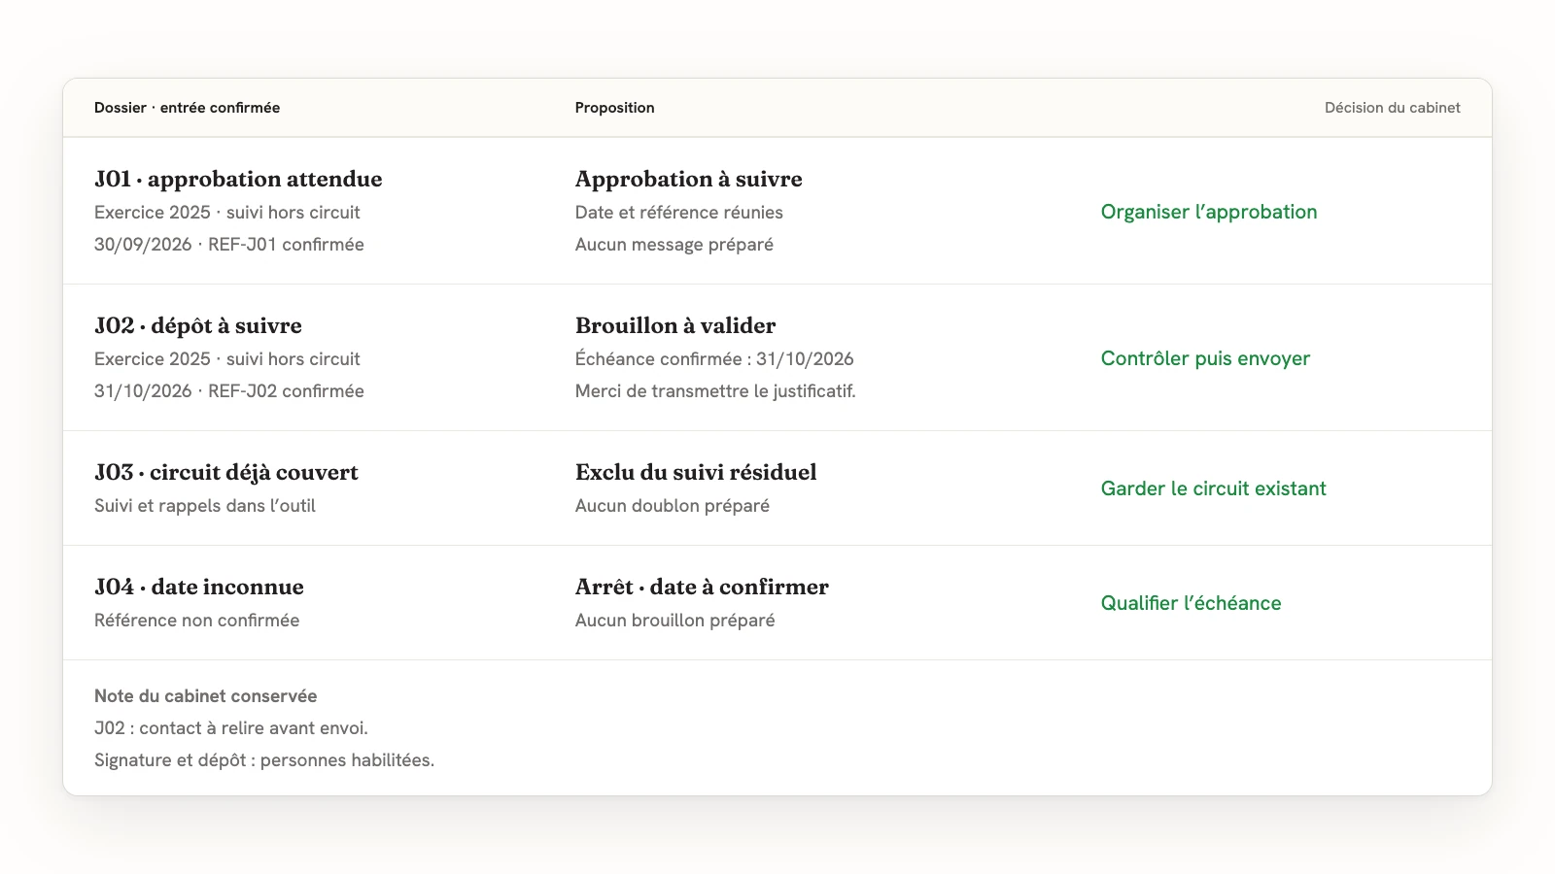Image resolution: width=1555 pixels, height=874 pixels.
Task: Click 'Aucun doublon préparé' text
Action: 673,506
